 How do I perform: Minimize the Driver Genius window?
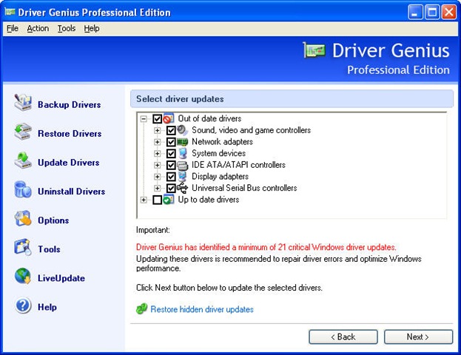click(415, 13)
